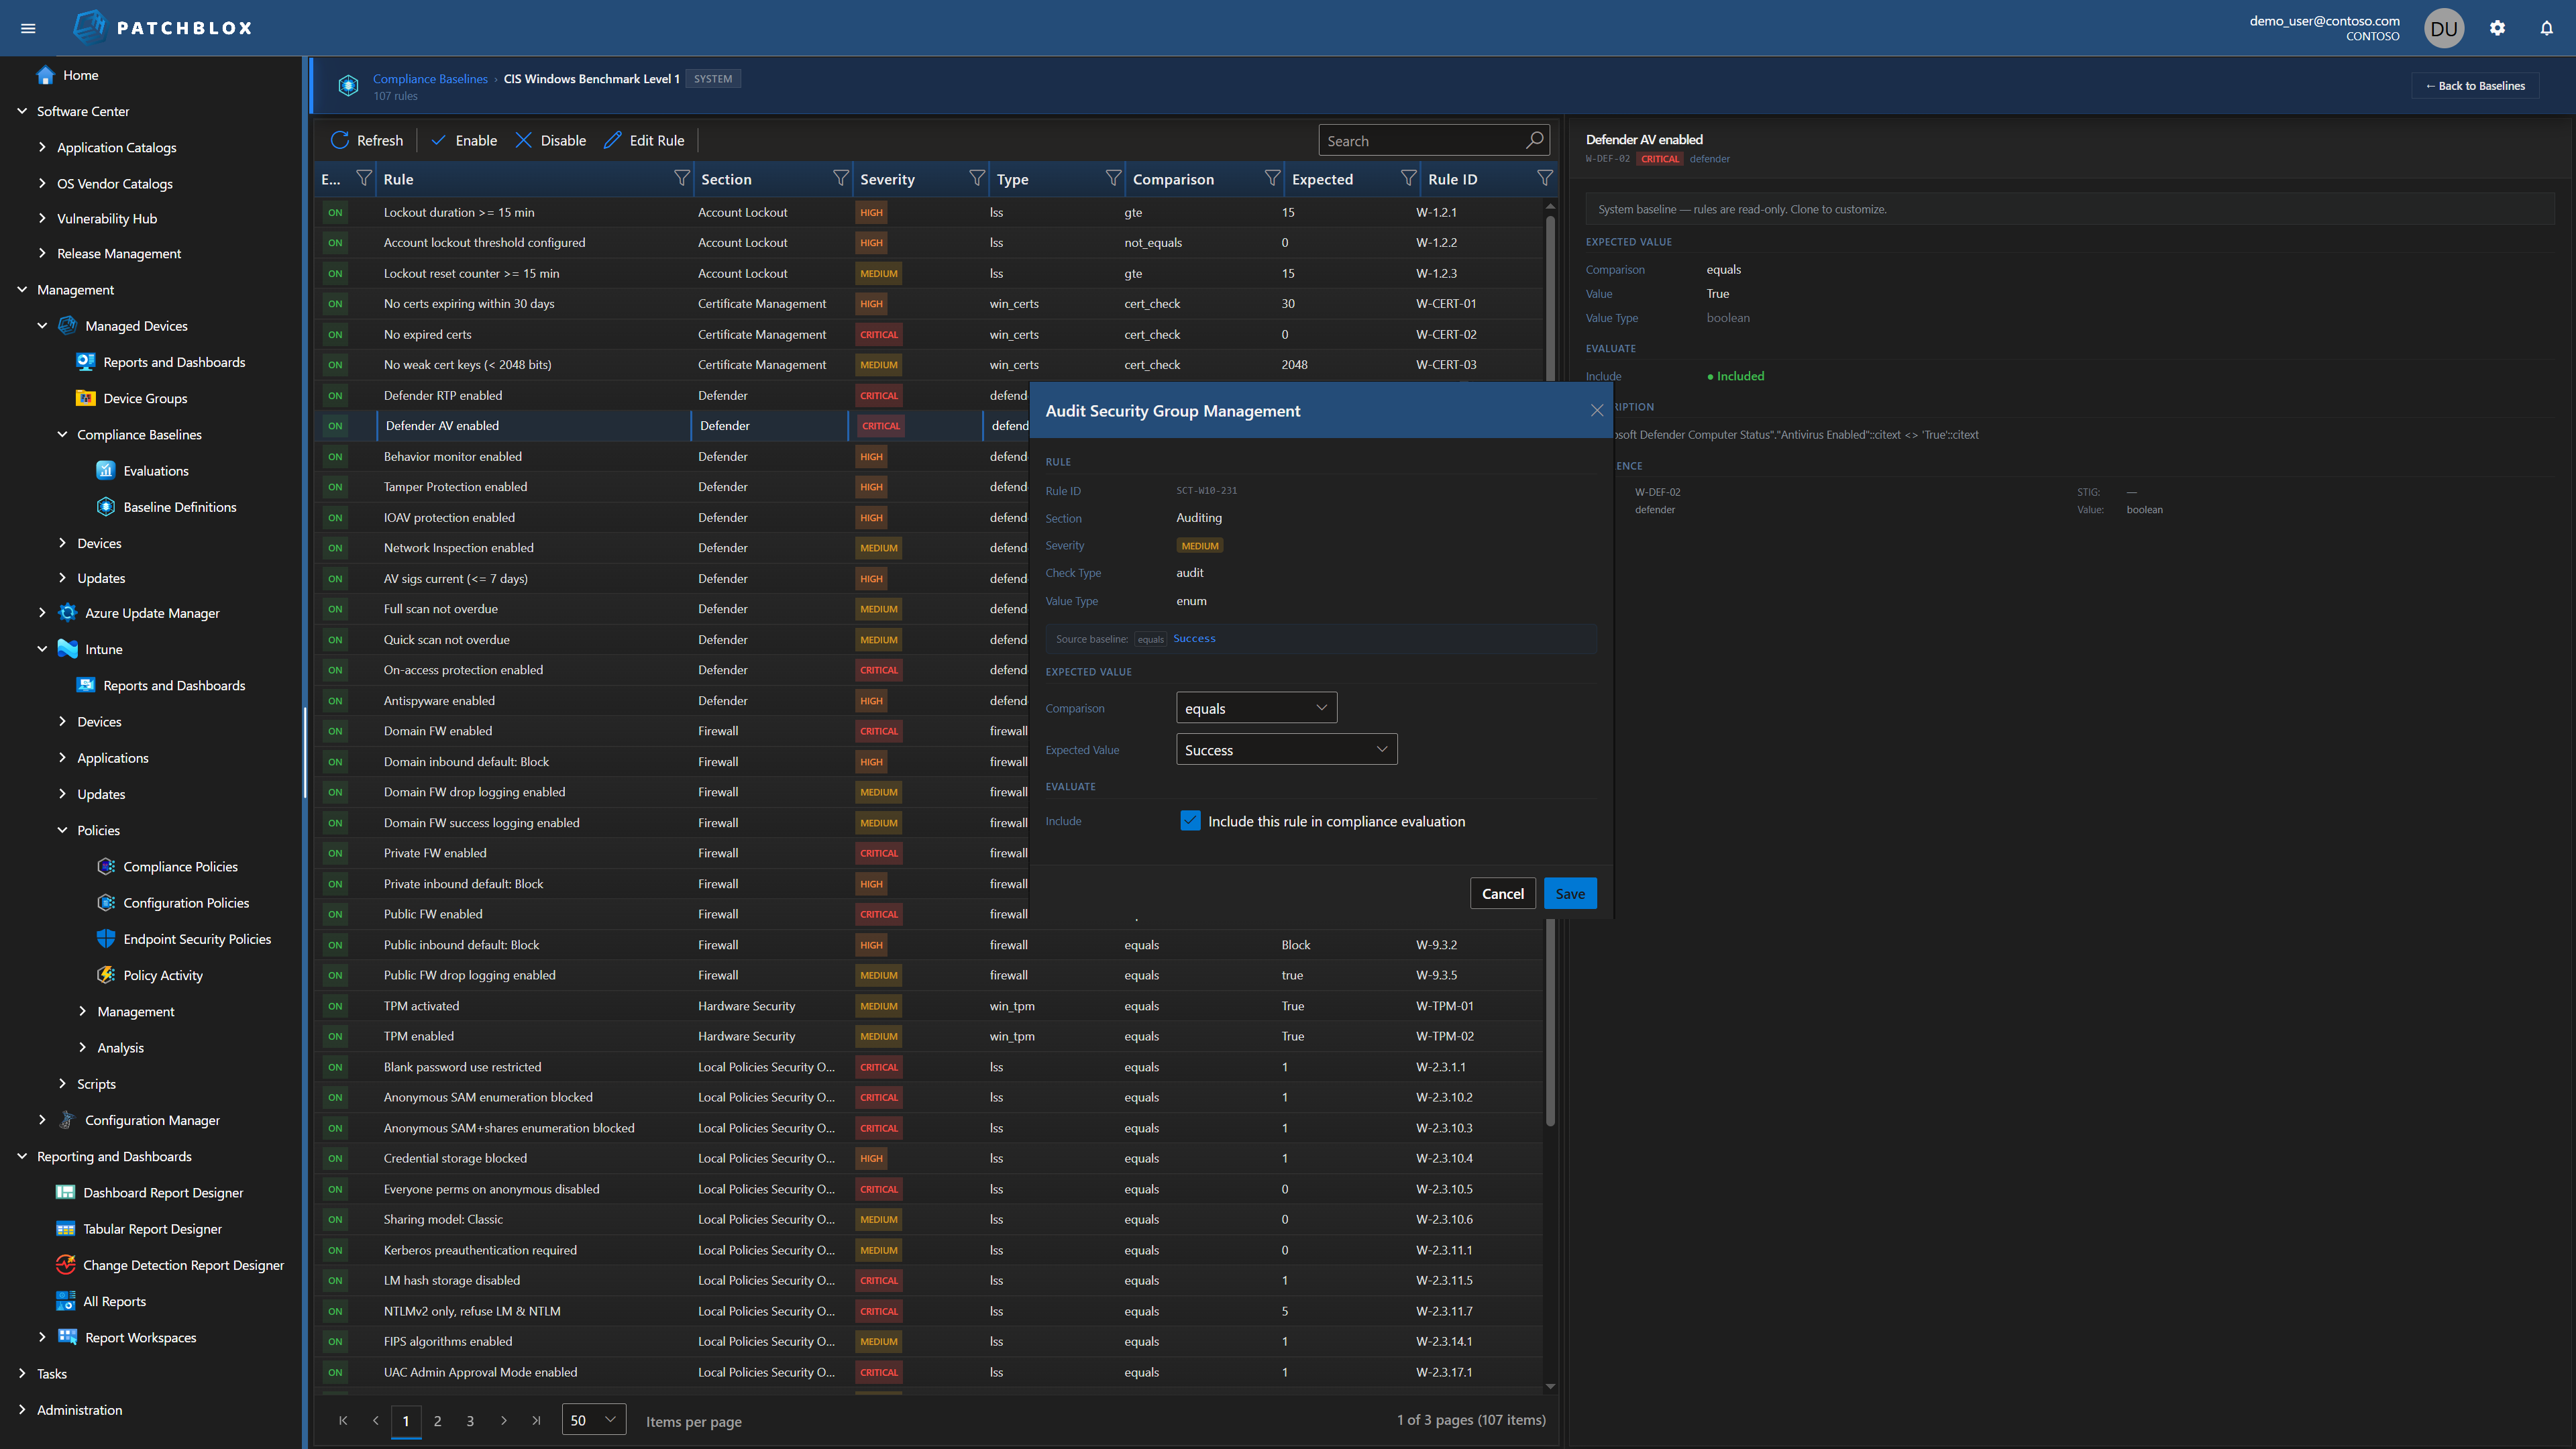2576x1449 pixels.
Task: Open items per page dropdown
Action: coord(593,1420)
